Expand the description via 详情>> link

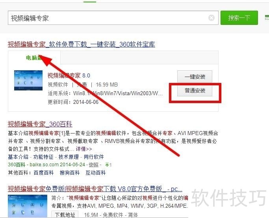coord(84,149)
